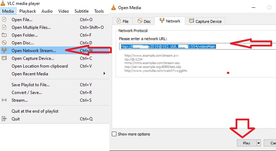276x151 pixels.
Task: Click the Open Capture Device icon
Action: (x=4, y=58)
